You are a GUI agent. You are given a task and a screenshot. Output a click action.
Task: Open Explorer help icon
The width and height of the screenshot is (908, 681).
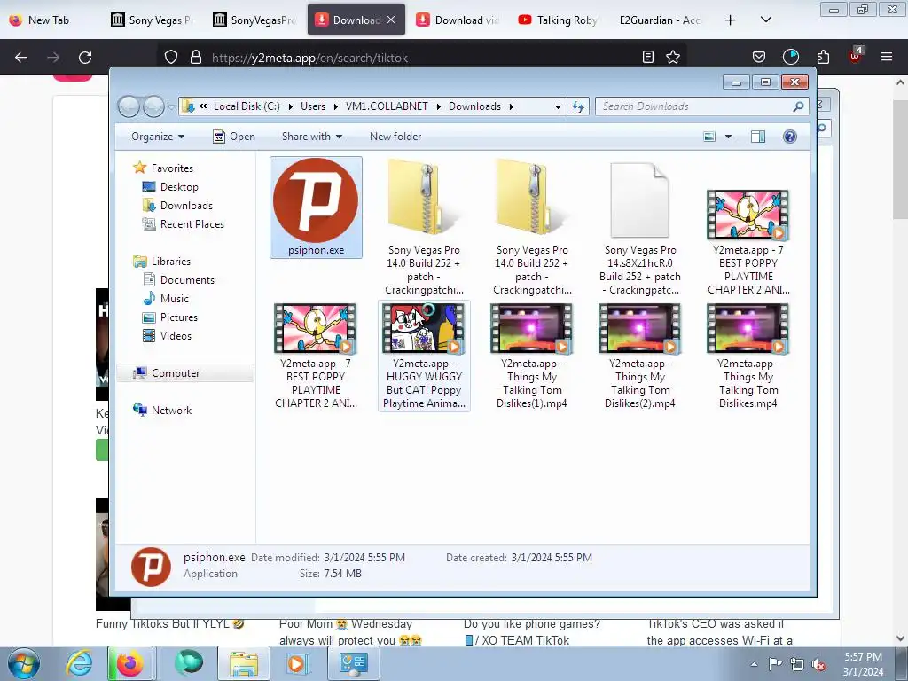[x=790, y=137]
